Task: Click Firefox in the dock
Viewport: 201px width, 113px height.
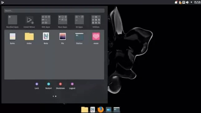Action: [101, 110]
